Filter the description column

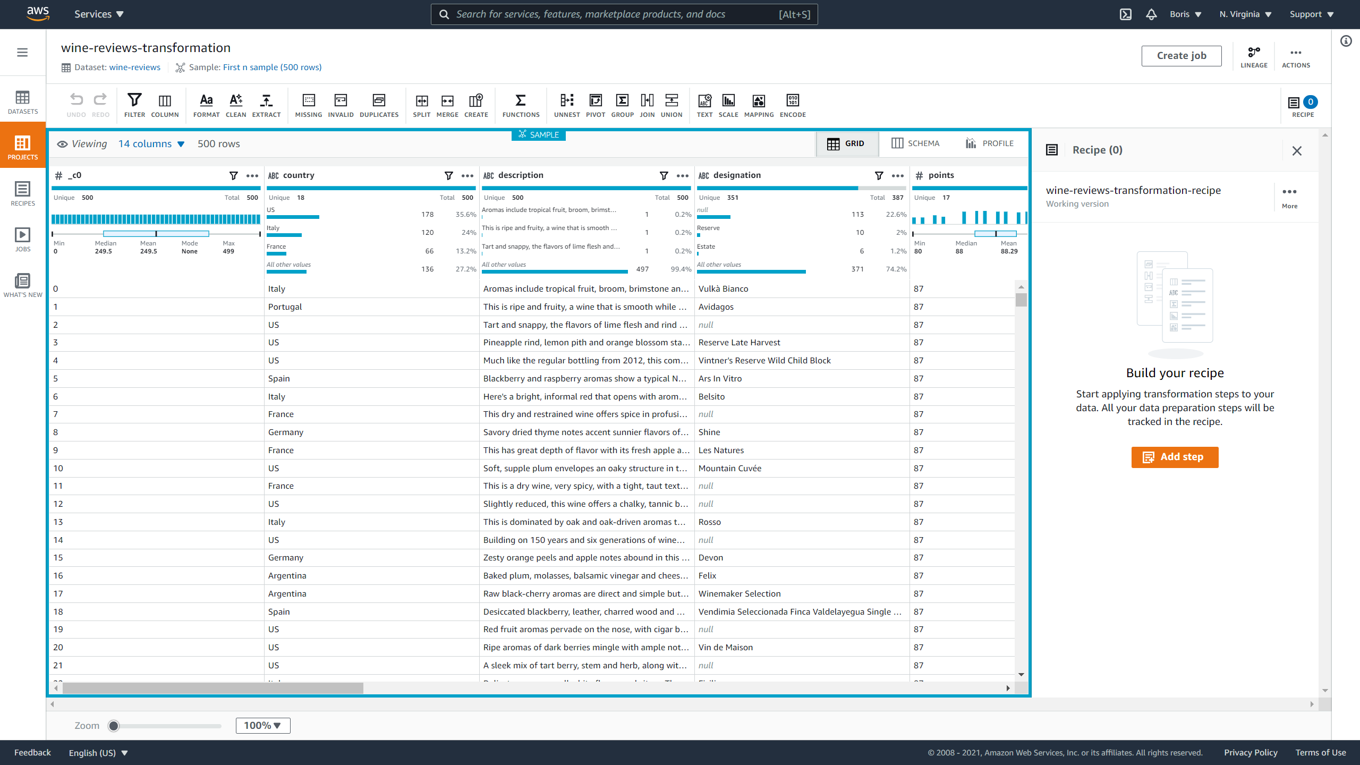click(664, 175)
